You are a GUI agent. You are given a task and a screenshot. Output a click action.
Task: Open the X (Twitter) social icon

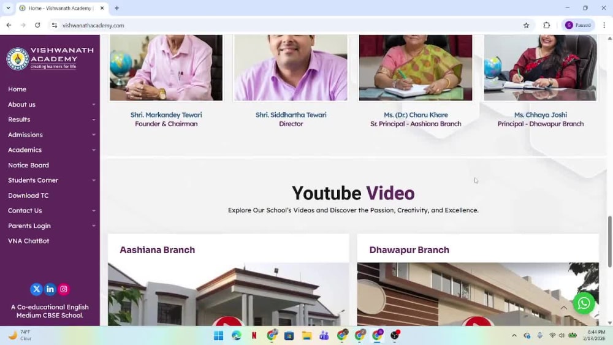click(36, 289)
